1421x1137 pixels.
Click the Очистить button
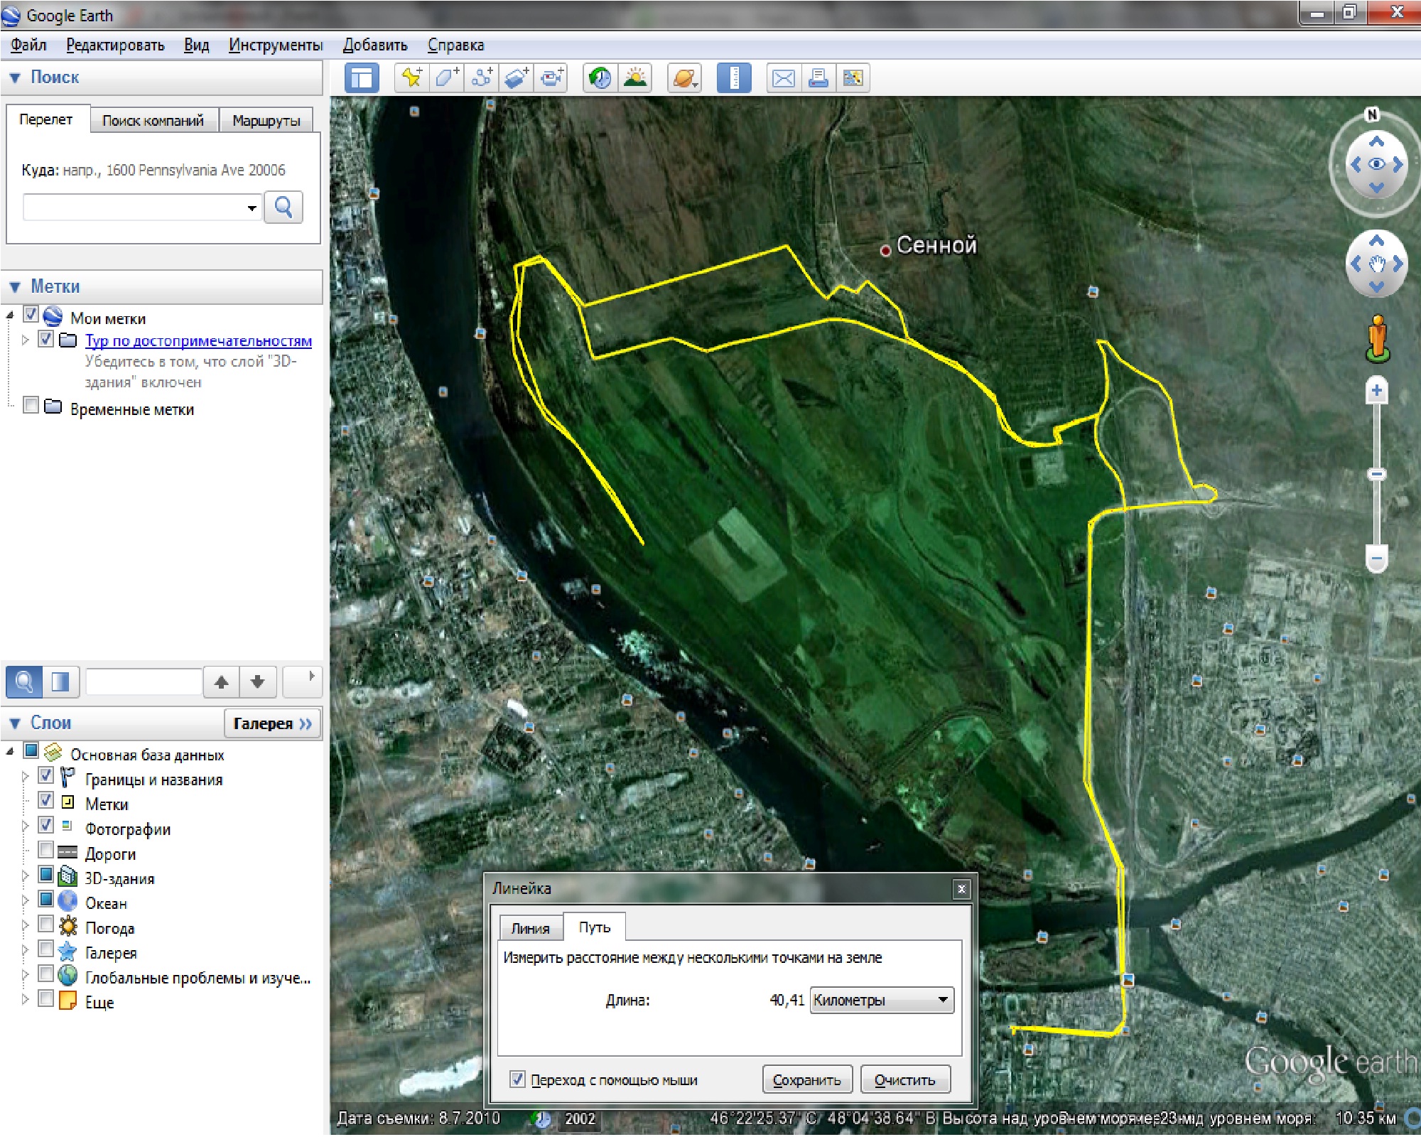coord(904,1079)
